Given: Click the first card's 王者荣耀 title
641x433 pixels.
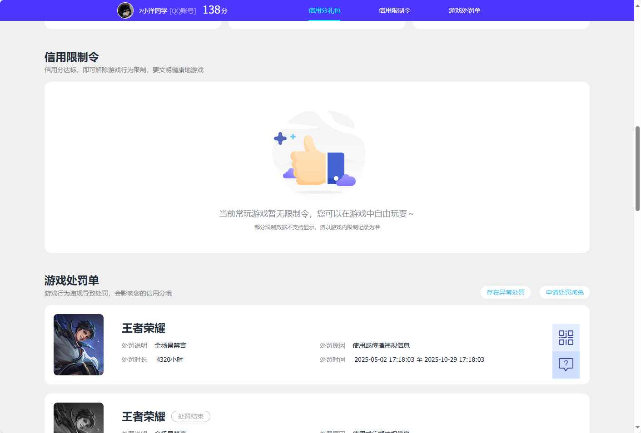Looking at the screenshot, I should point(144,328).
